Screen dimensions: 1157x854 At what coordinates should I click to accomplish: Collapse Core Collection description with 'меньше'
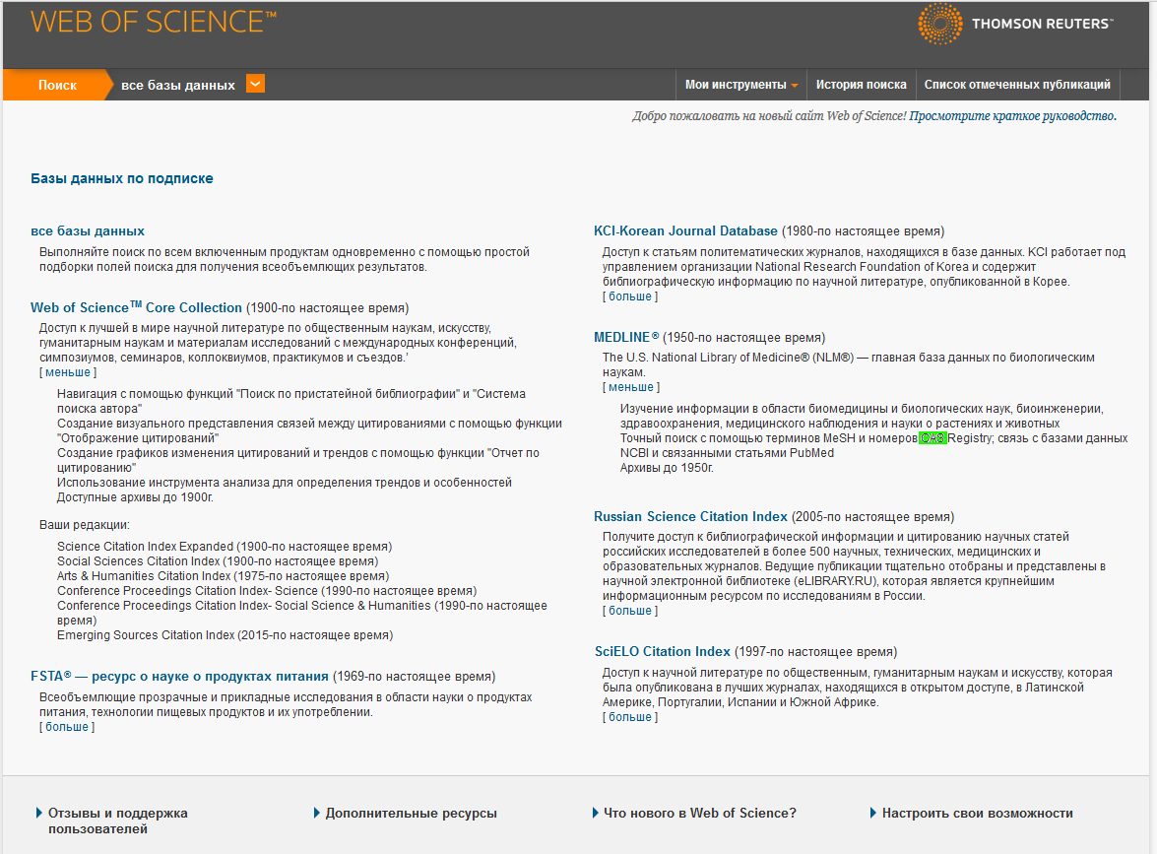pyautogui.click(x=68, y=372)
